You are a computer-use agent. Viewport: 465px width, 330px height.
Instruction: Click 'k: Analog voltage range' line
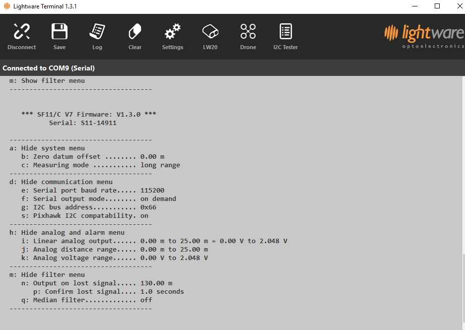point(115,258)
